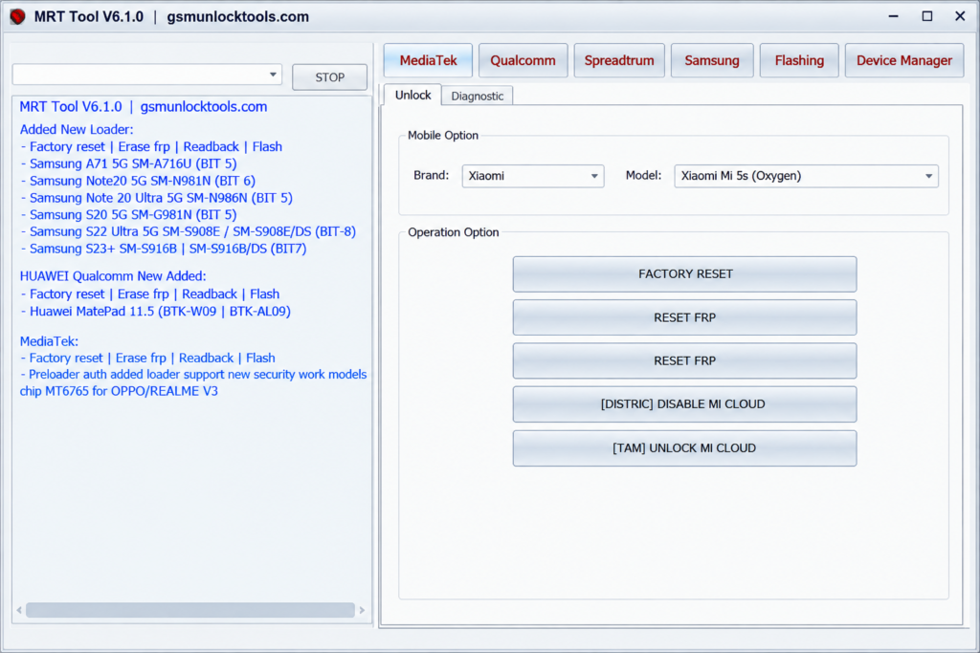This screenshot has height=653, width=980.
Task: Expand the empty port combo box beside STOP
Action: point(146,75)
